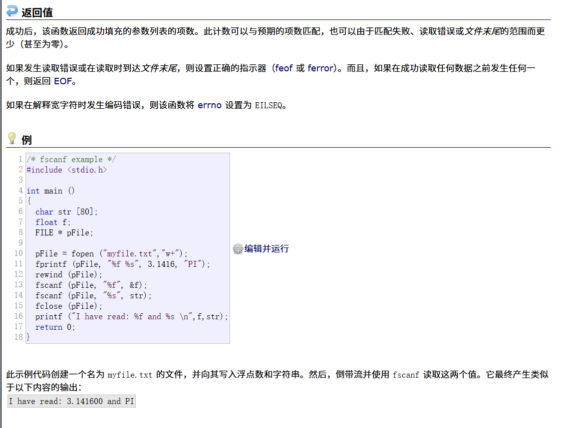Image resolution: width=586 pixels, height=428 pixels.
Task: Click the myfile.txt text in the description
Action: (130, 375)
